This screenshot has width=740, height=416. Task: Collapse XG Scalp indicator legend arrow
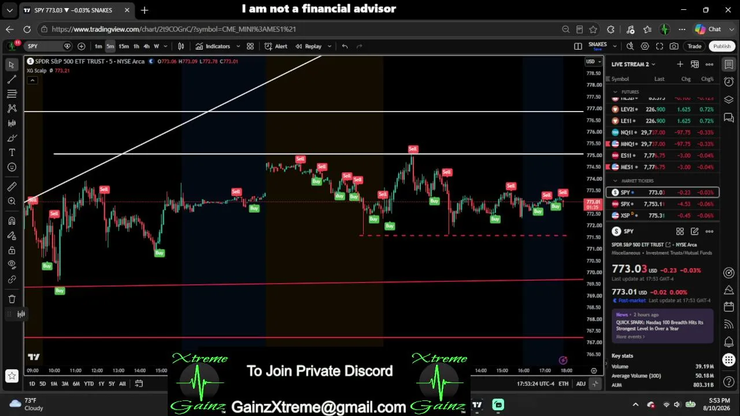(32, 80)
